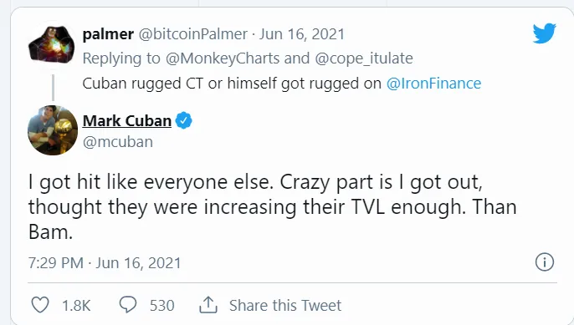Click the 1.8K likes count
574x325 pixels.
coord(76,306)
